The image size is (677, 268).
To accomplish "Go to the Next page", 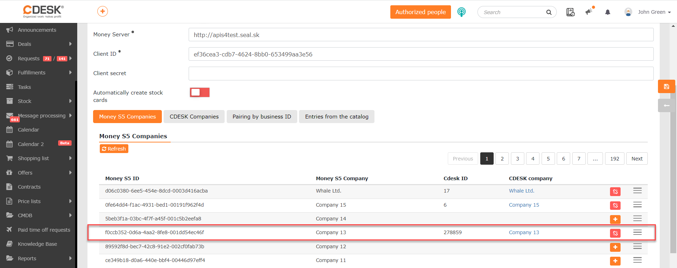I will pos(637,159).
